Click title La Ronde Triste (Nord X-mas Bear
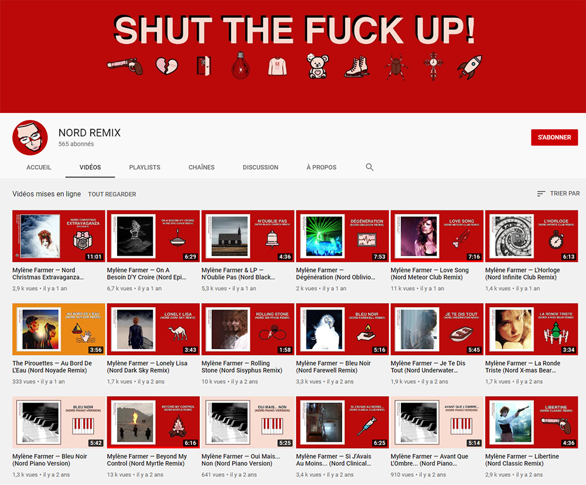Screen dimensions: 586x485 523,367
